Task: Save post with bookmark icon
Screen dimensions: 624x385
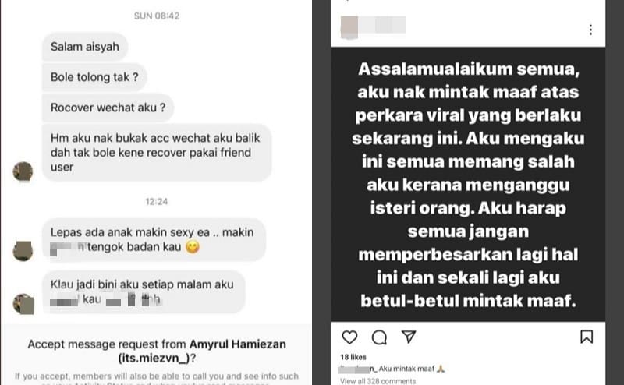Action: point(587,337)
